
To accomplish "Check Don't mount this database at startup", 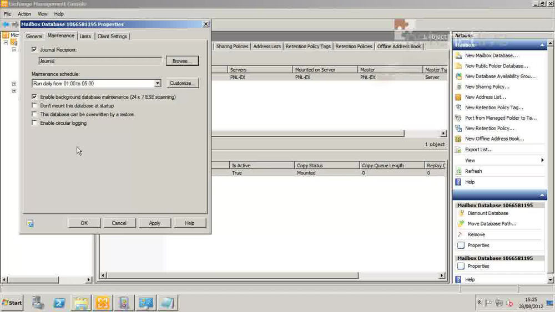I will [34, 105].
